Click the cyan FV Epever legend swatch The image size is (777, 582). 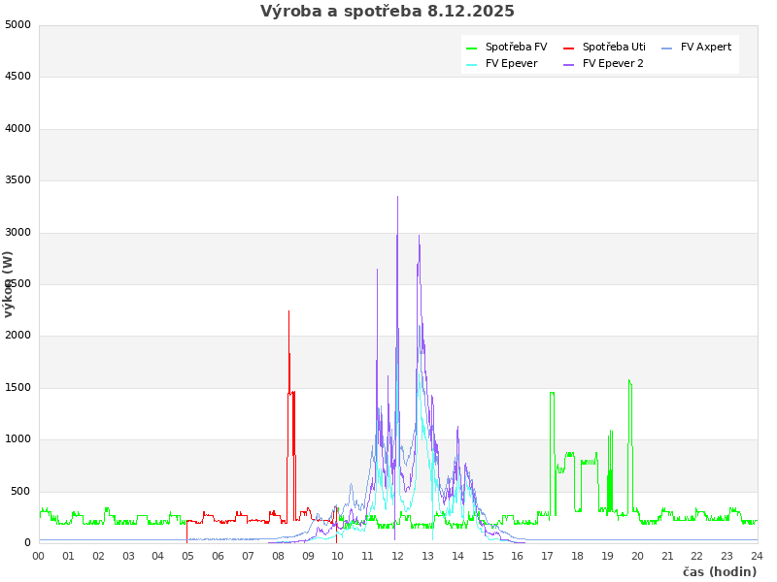[x=472, y=64]
